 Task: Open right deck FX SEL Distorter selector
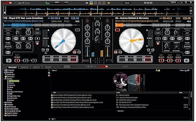point(187,47)
